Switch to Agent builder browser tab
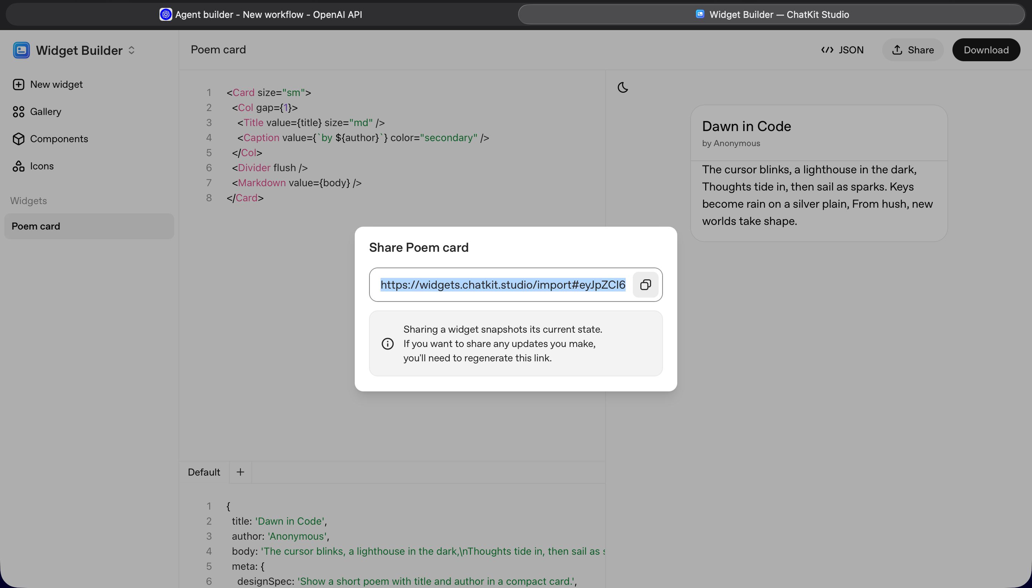The image size is (1032, 588). 261,15
